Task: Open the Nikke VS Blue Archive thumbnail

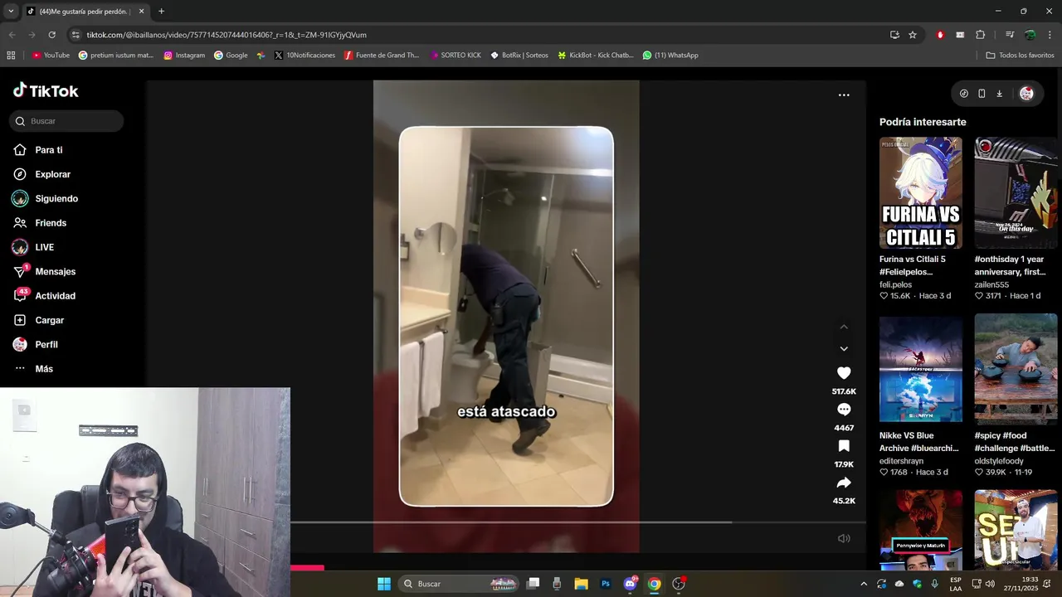Action: coord(921,369)
